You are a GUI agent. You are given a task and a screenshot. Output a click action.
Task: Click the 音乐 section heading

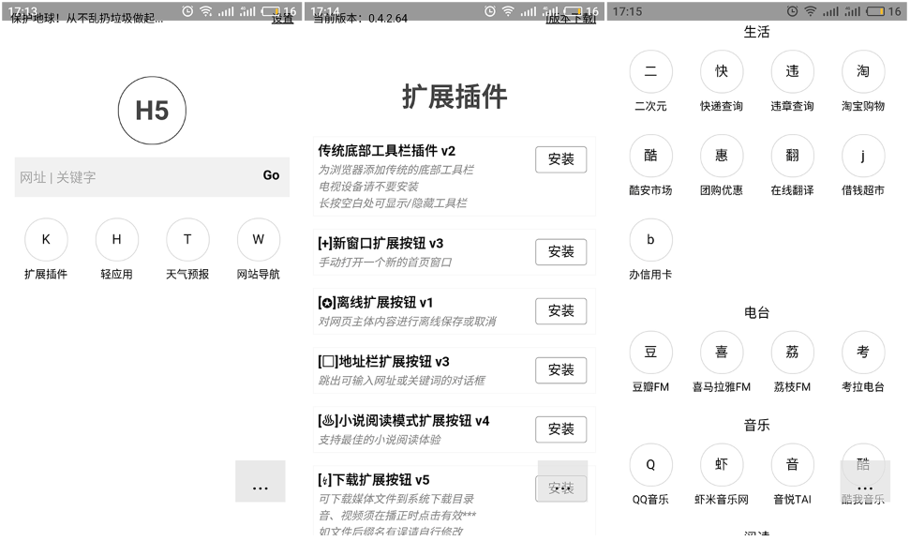click(757, 426)
